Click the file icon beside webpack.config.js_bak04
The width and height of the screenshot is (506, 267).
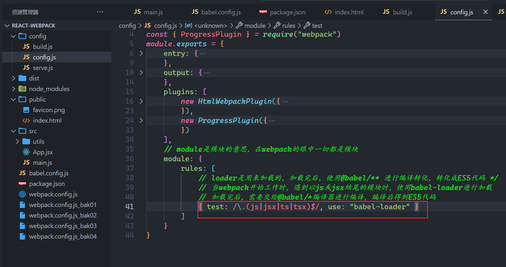tap(22, 236)
